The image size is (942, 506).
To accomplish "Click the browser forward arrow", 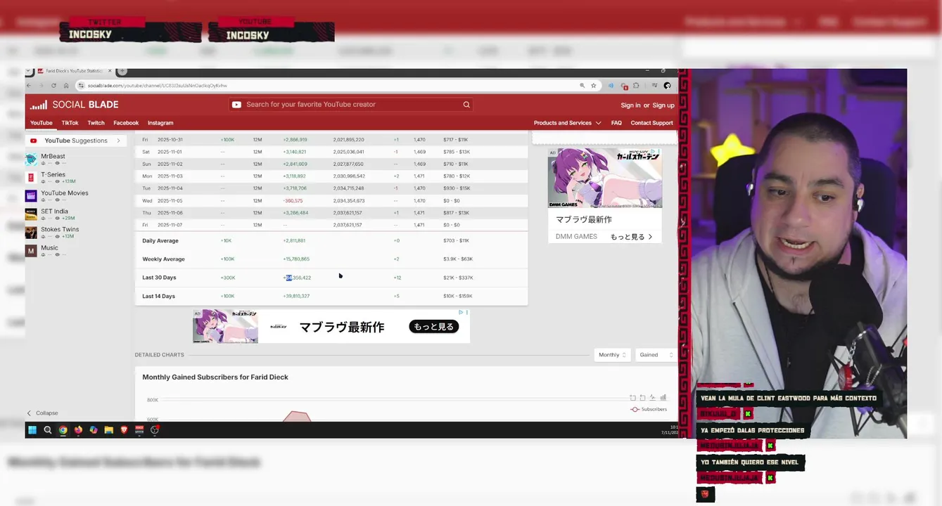I will click(x=41, y=86).
